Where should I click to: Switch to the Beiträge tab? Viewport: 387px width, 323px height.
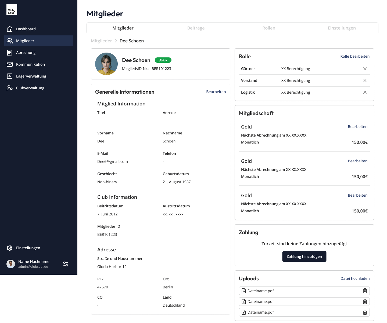(196, 28)
